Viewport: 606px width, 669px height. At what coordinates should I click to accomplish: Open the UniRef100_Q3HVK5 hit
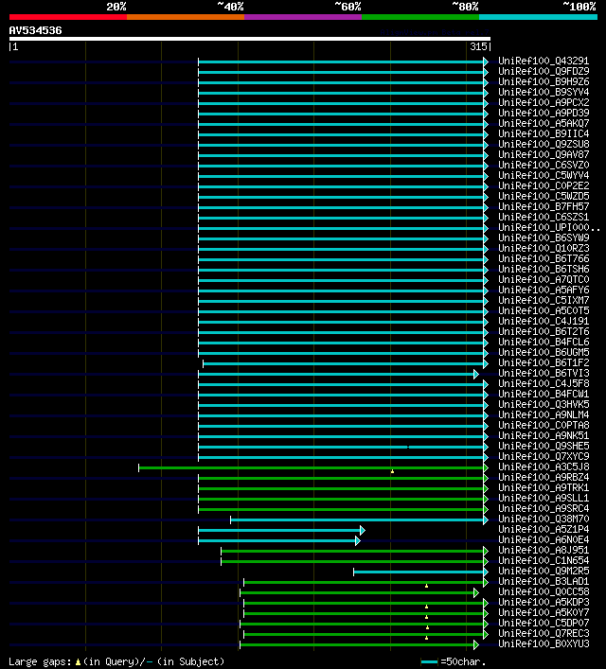tap(544, 404)
